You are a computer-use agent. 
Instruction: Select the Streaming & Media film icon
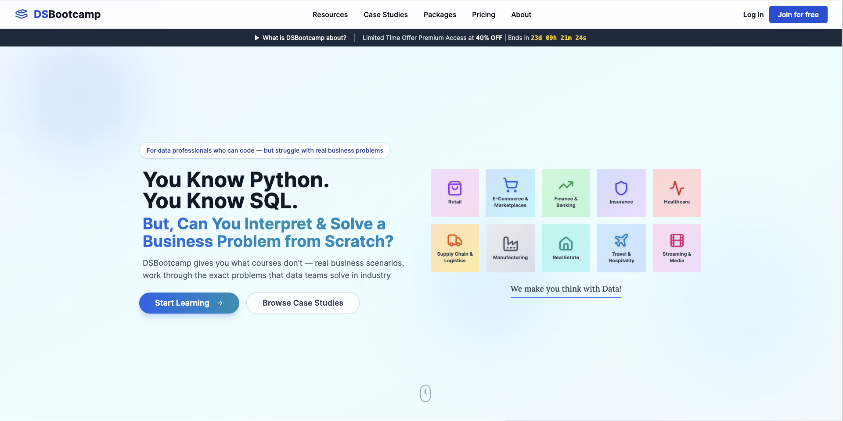click(x=677, y=240)
